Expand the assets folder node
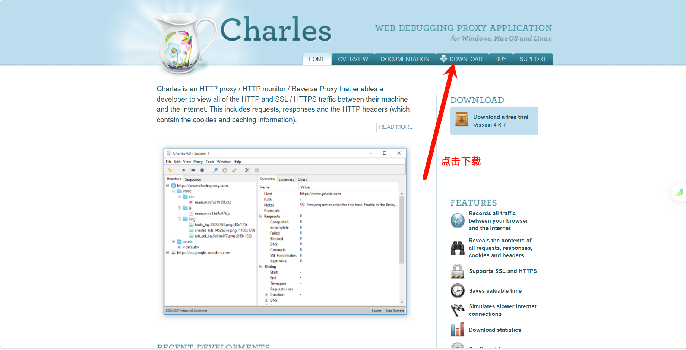686x350 pixels. (x=173, y=241)
